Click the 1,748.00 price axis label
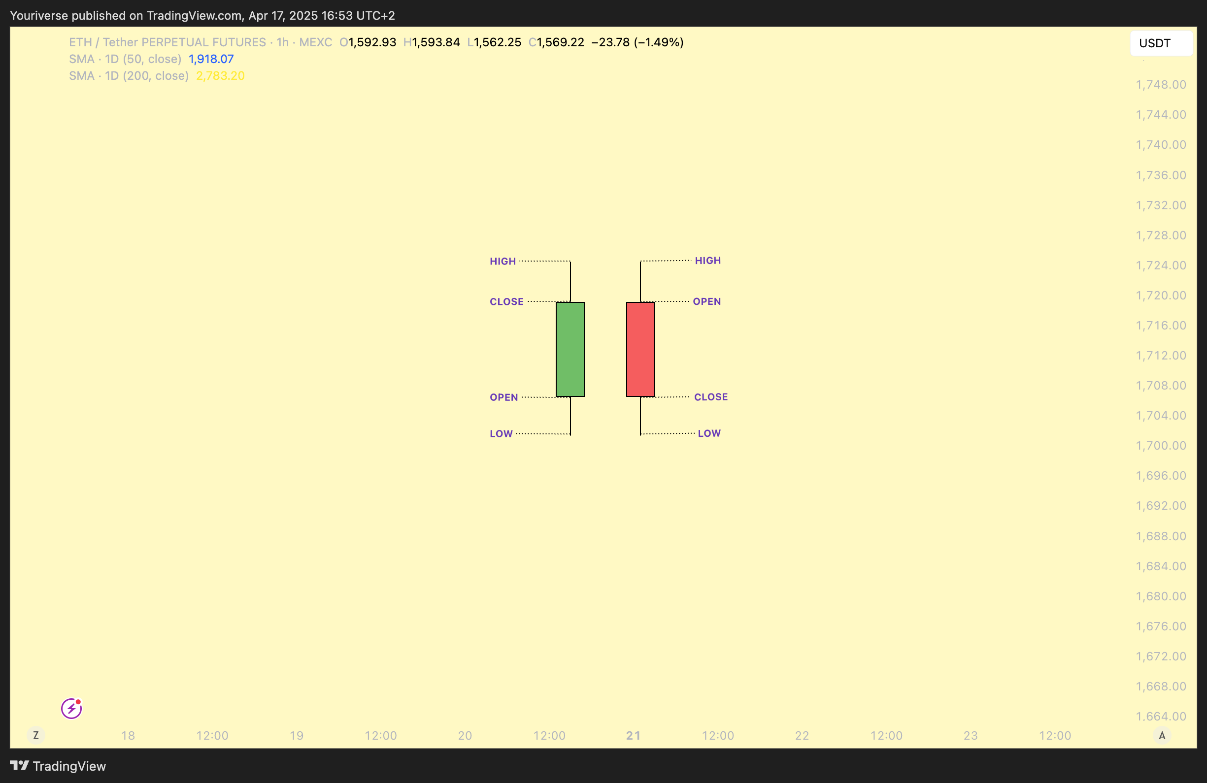The width and height of the screenshot is (1207, 783). click(x=1161, y=85)
